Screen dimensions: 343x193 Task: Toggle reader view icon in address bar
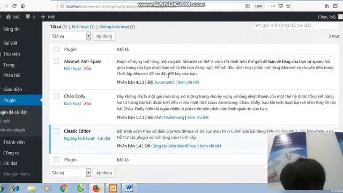(x=248, y=6)
